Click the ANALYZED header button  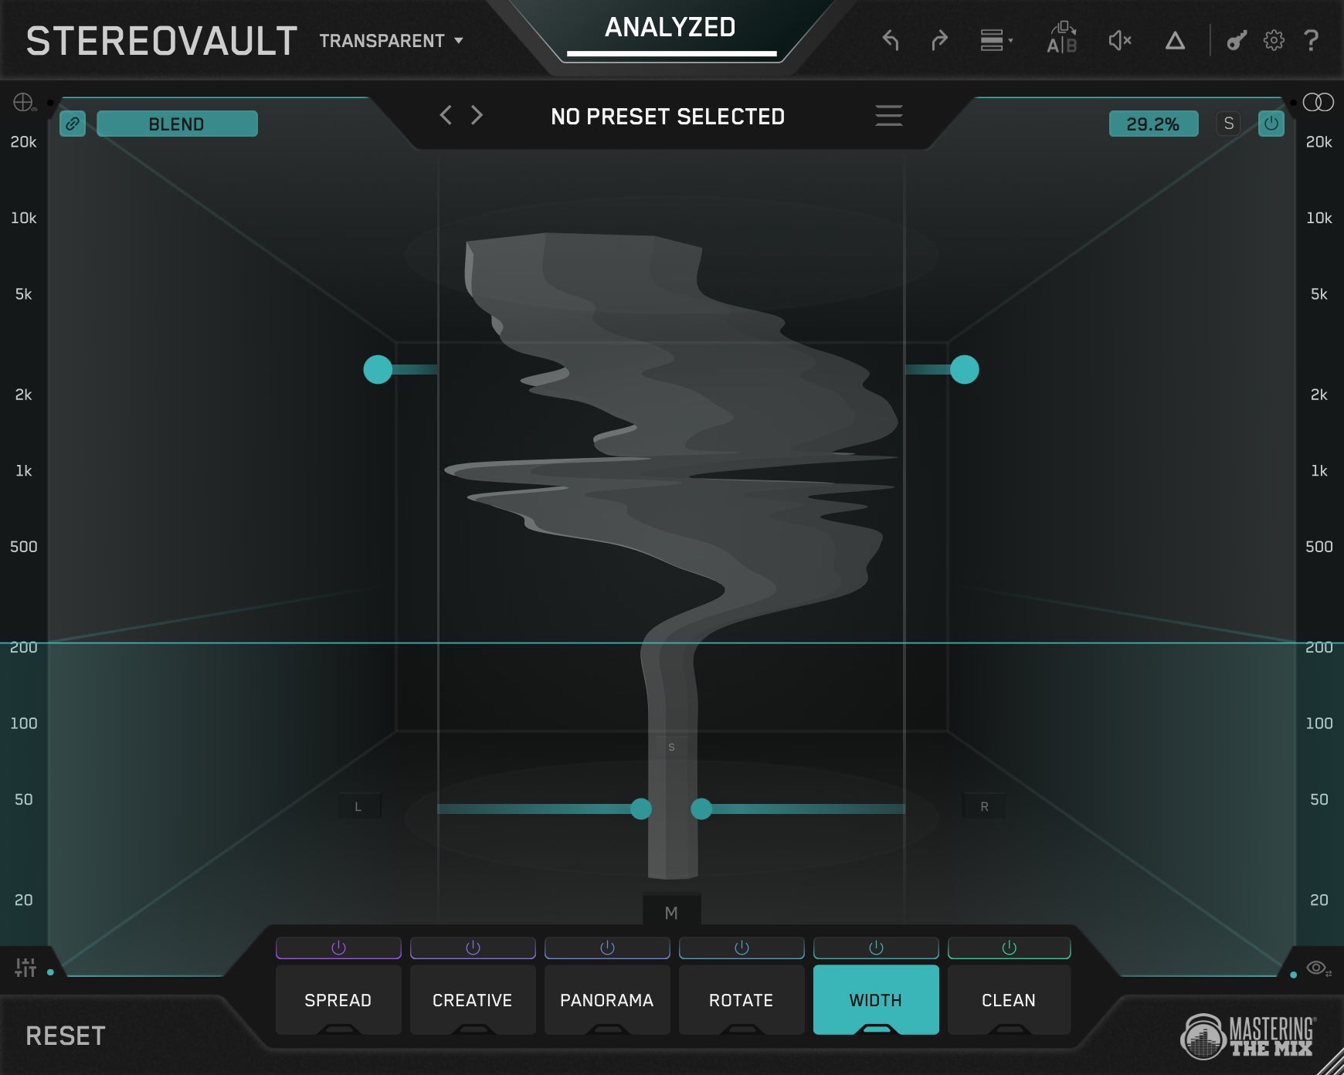(670, 28)
